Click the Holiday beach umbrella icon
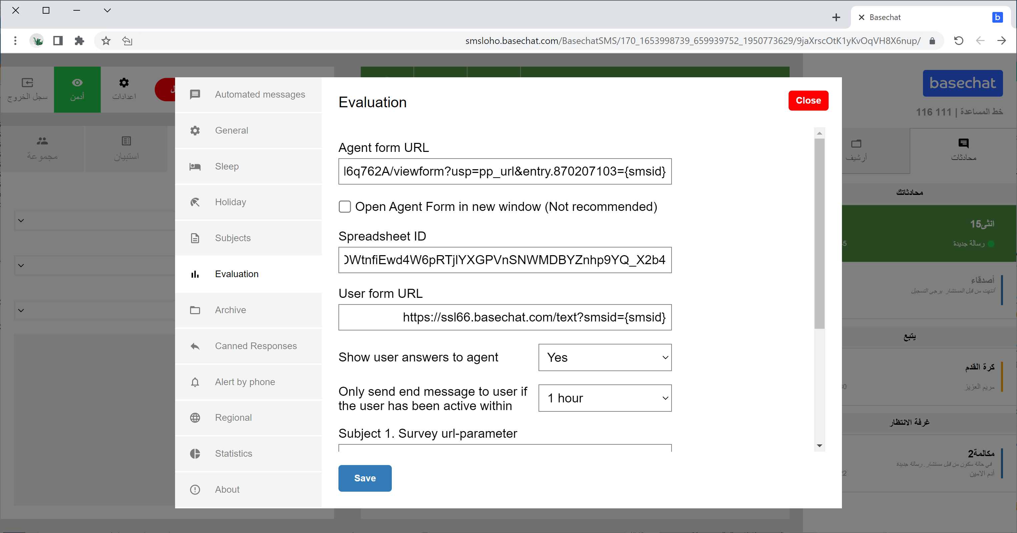The image size is (1017, 533). coord(195,203)
